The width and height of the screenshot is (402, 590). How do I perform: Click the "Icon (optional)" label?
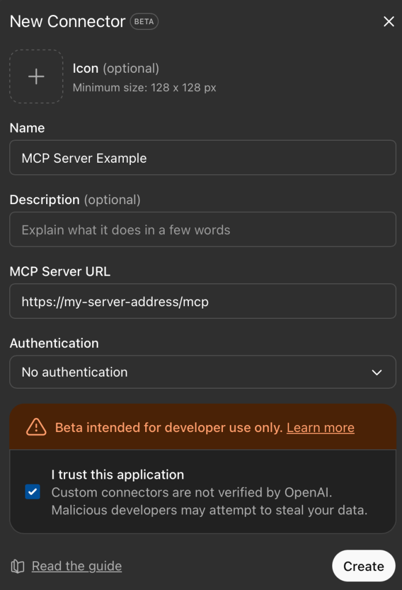click(116, 68)
